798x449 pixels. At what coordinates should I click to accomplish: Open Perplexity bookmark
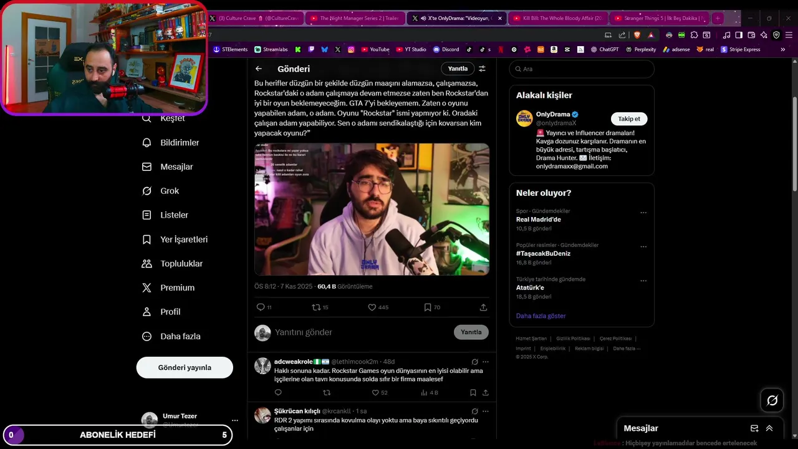tap(641, 49)
